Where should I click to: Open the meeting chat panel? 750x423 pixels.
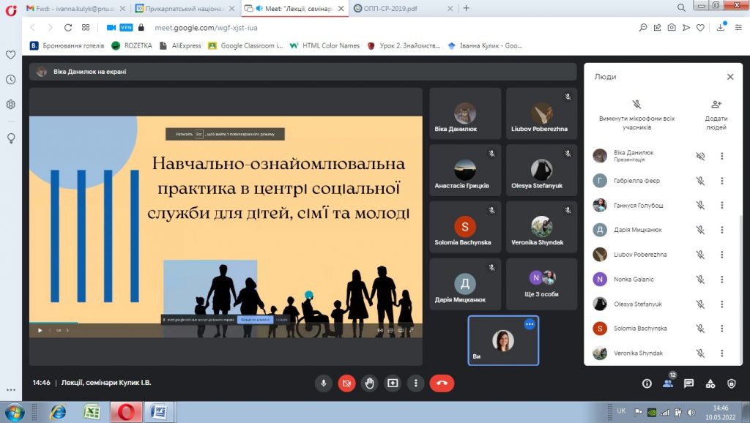pos(688,383)
